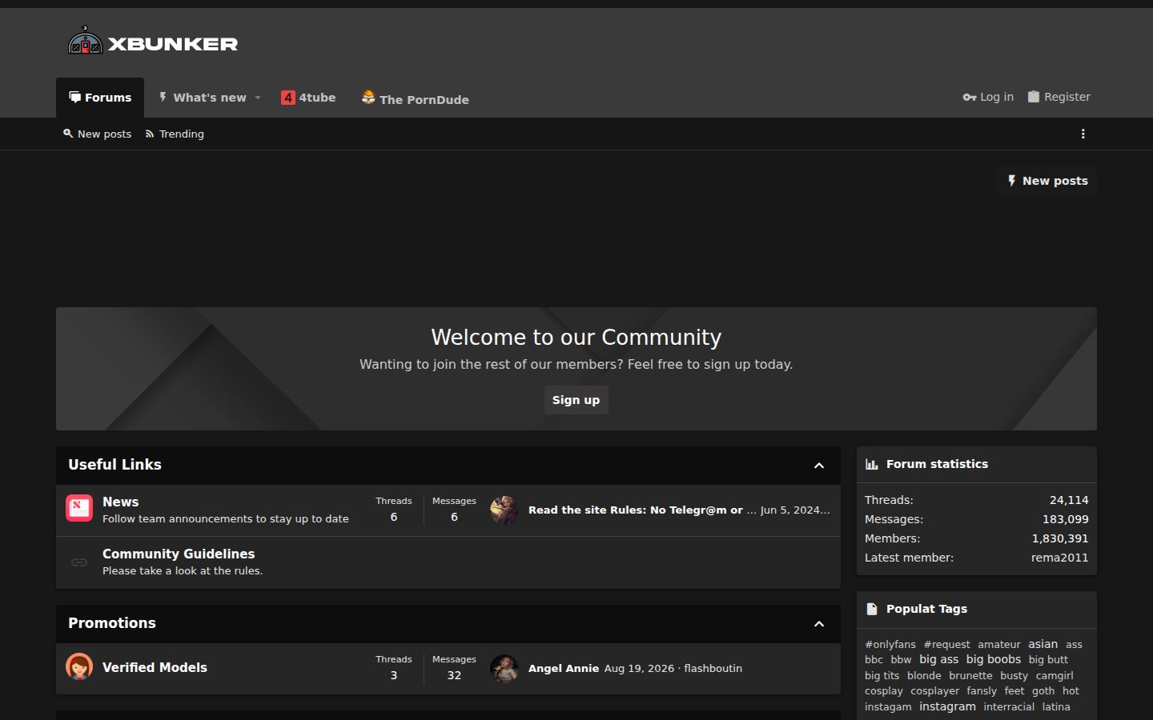Click the New posts button with lightning icon
The height and width of the screenshot is (720, 1153).
(1047, 181)
